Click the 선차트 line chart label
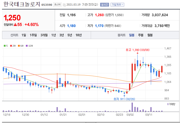 point(14,35)
